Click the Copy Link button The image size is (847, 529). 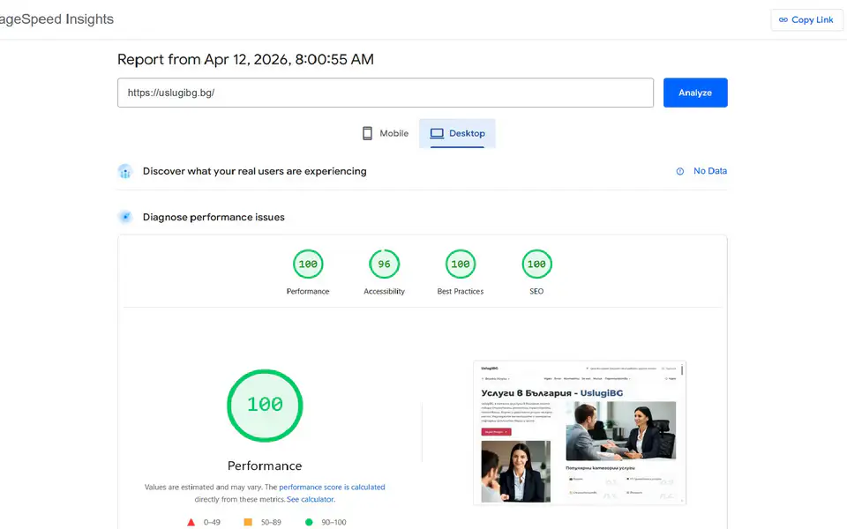[806, 19]
